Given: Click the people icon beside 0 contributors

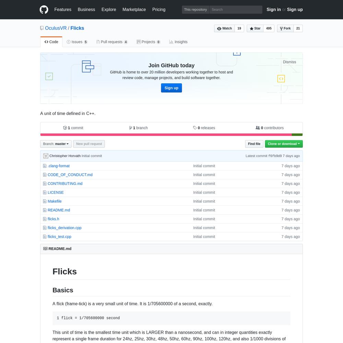Looking at the screenshot, I should tap(258, 128).
